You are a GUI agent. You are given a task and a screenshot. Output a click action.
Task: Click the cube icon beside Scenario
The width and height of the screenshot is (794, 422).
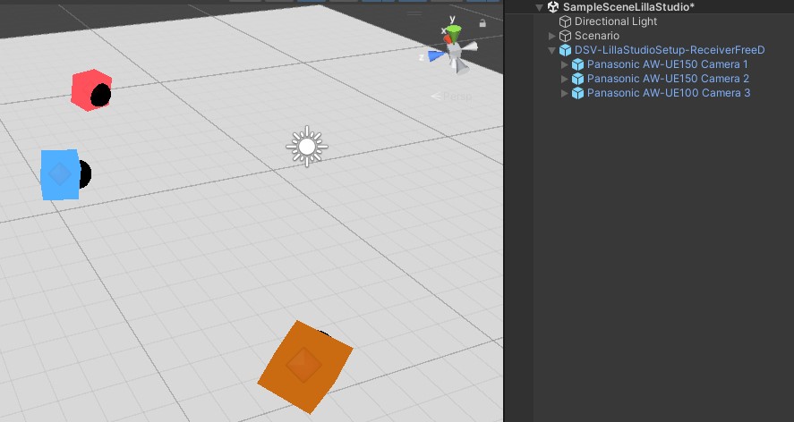click(x=565, y=36)
